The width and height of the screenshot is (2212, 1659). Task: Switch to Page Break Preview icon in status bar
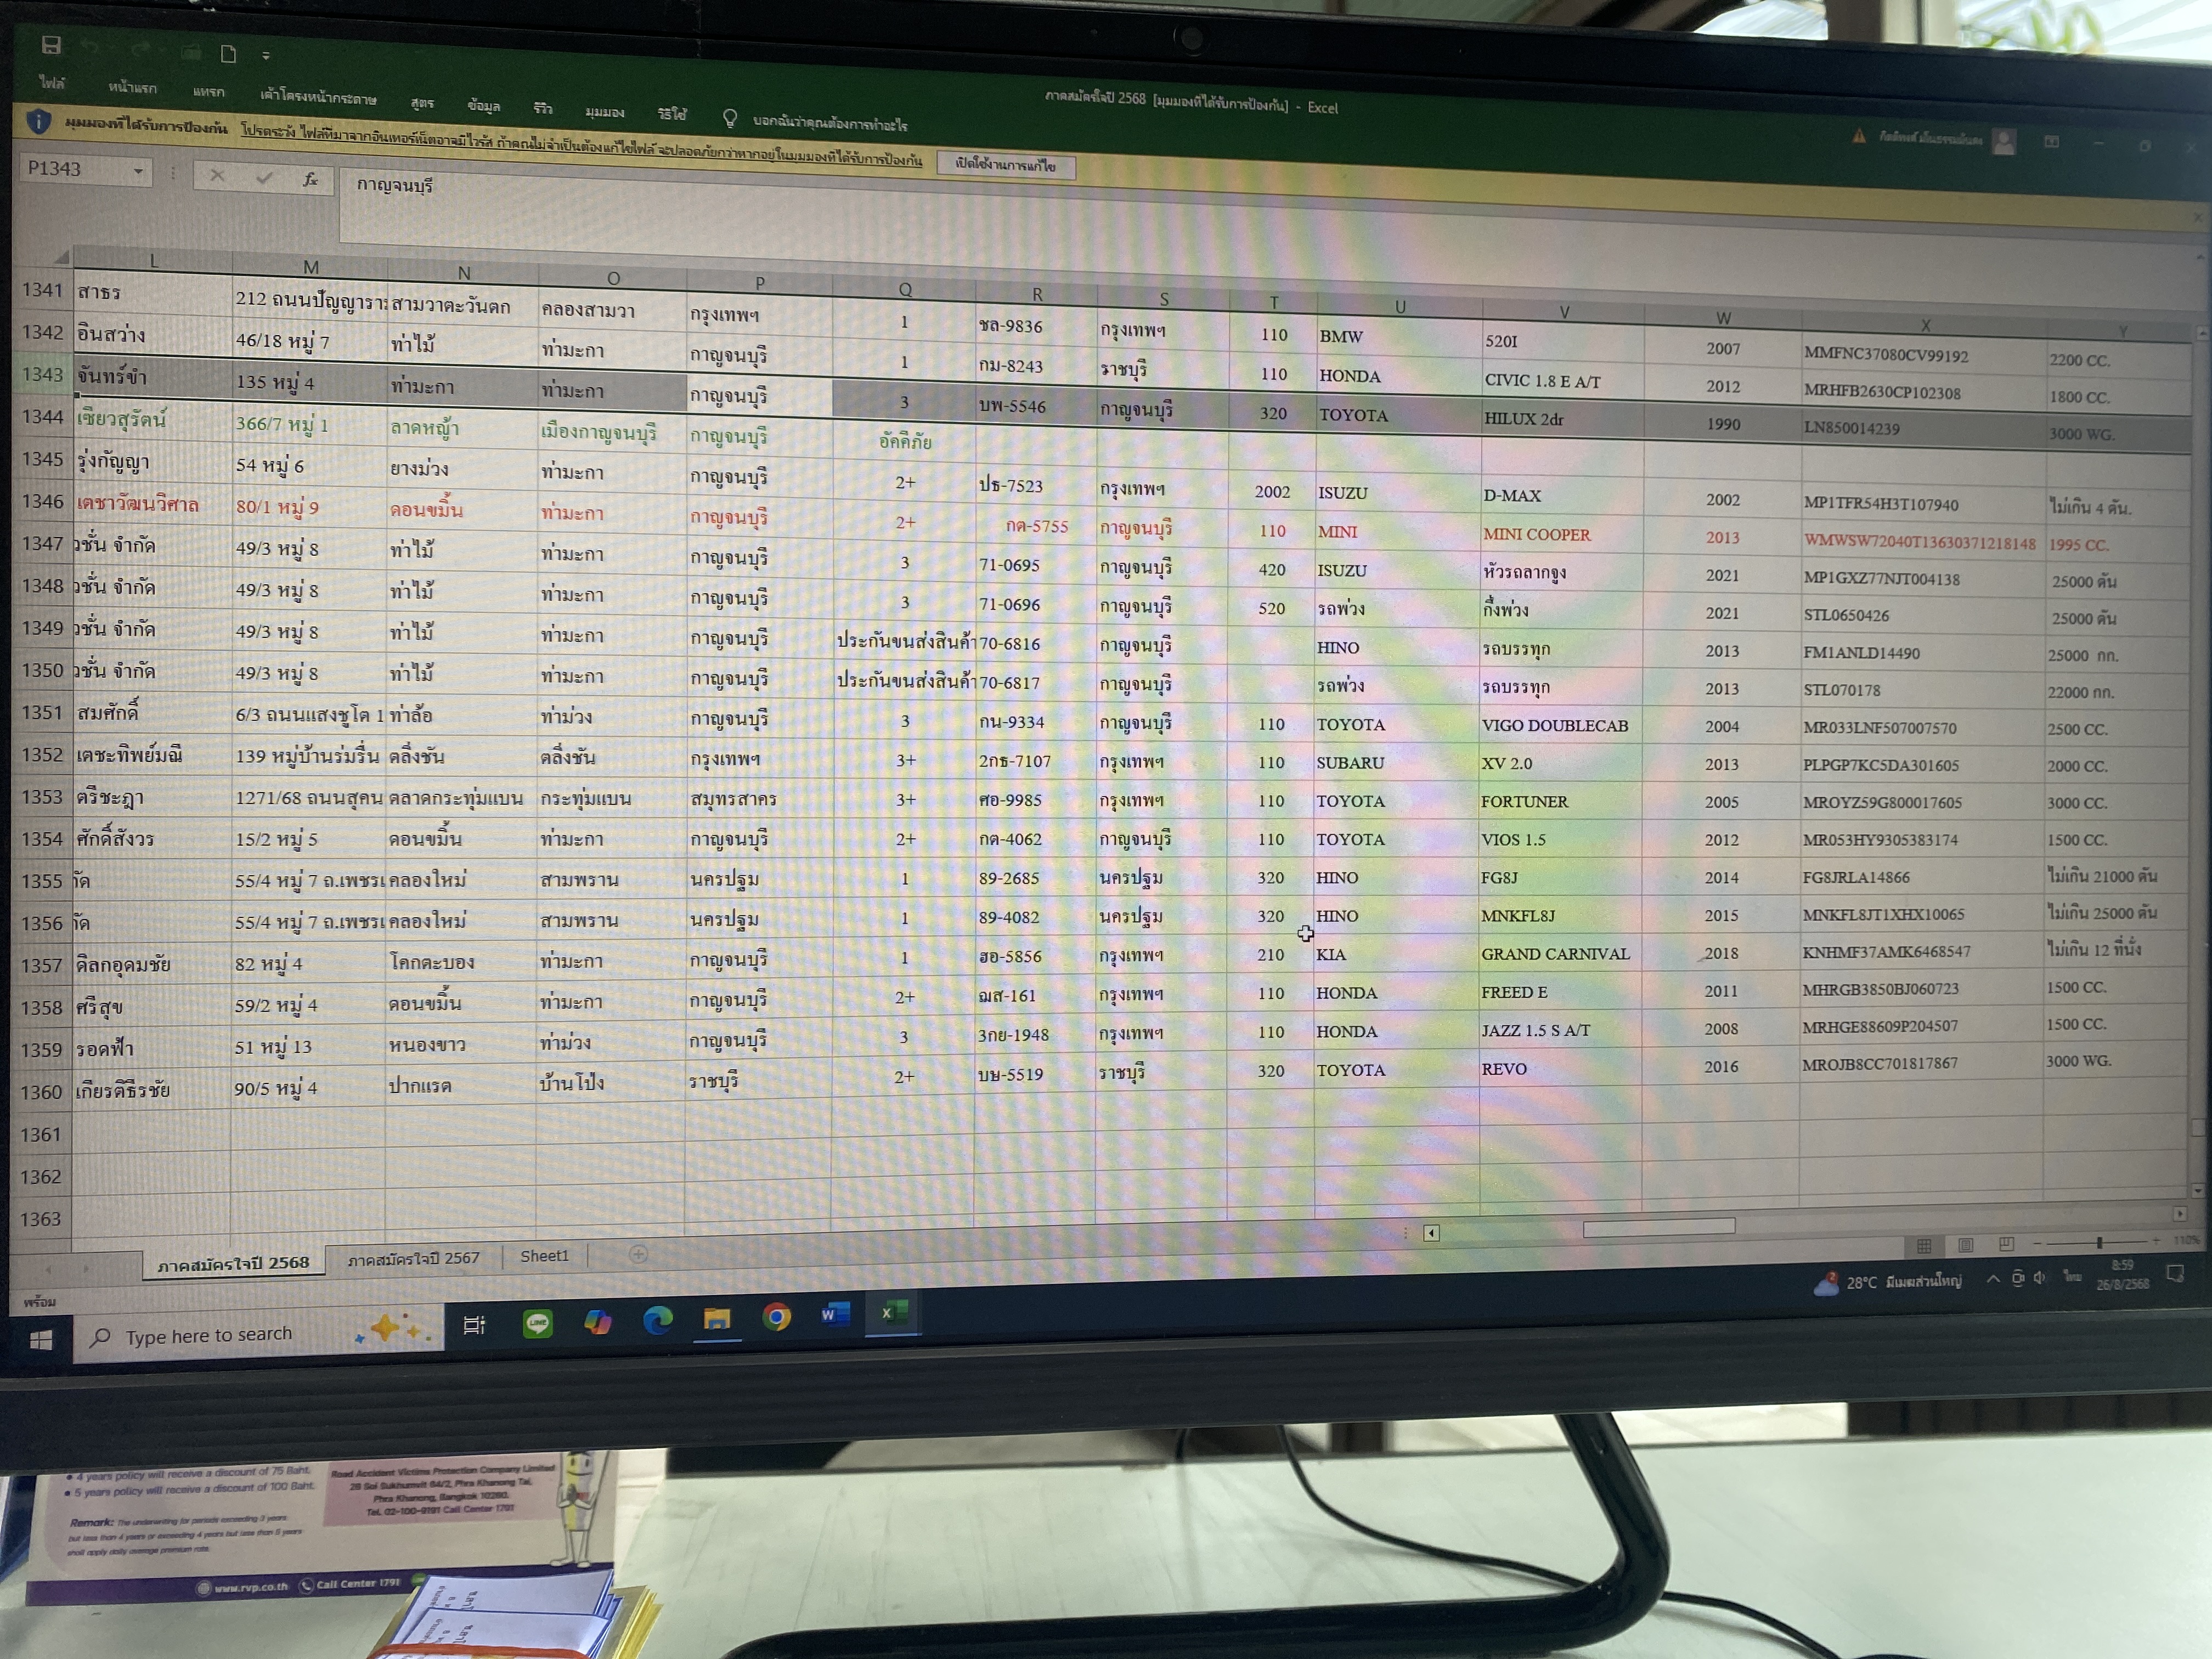[x=2006, y=1244]
